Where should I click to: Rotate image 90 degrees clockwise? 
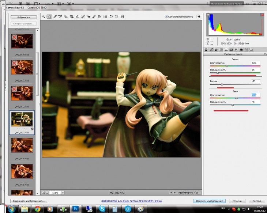116,16
